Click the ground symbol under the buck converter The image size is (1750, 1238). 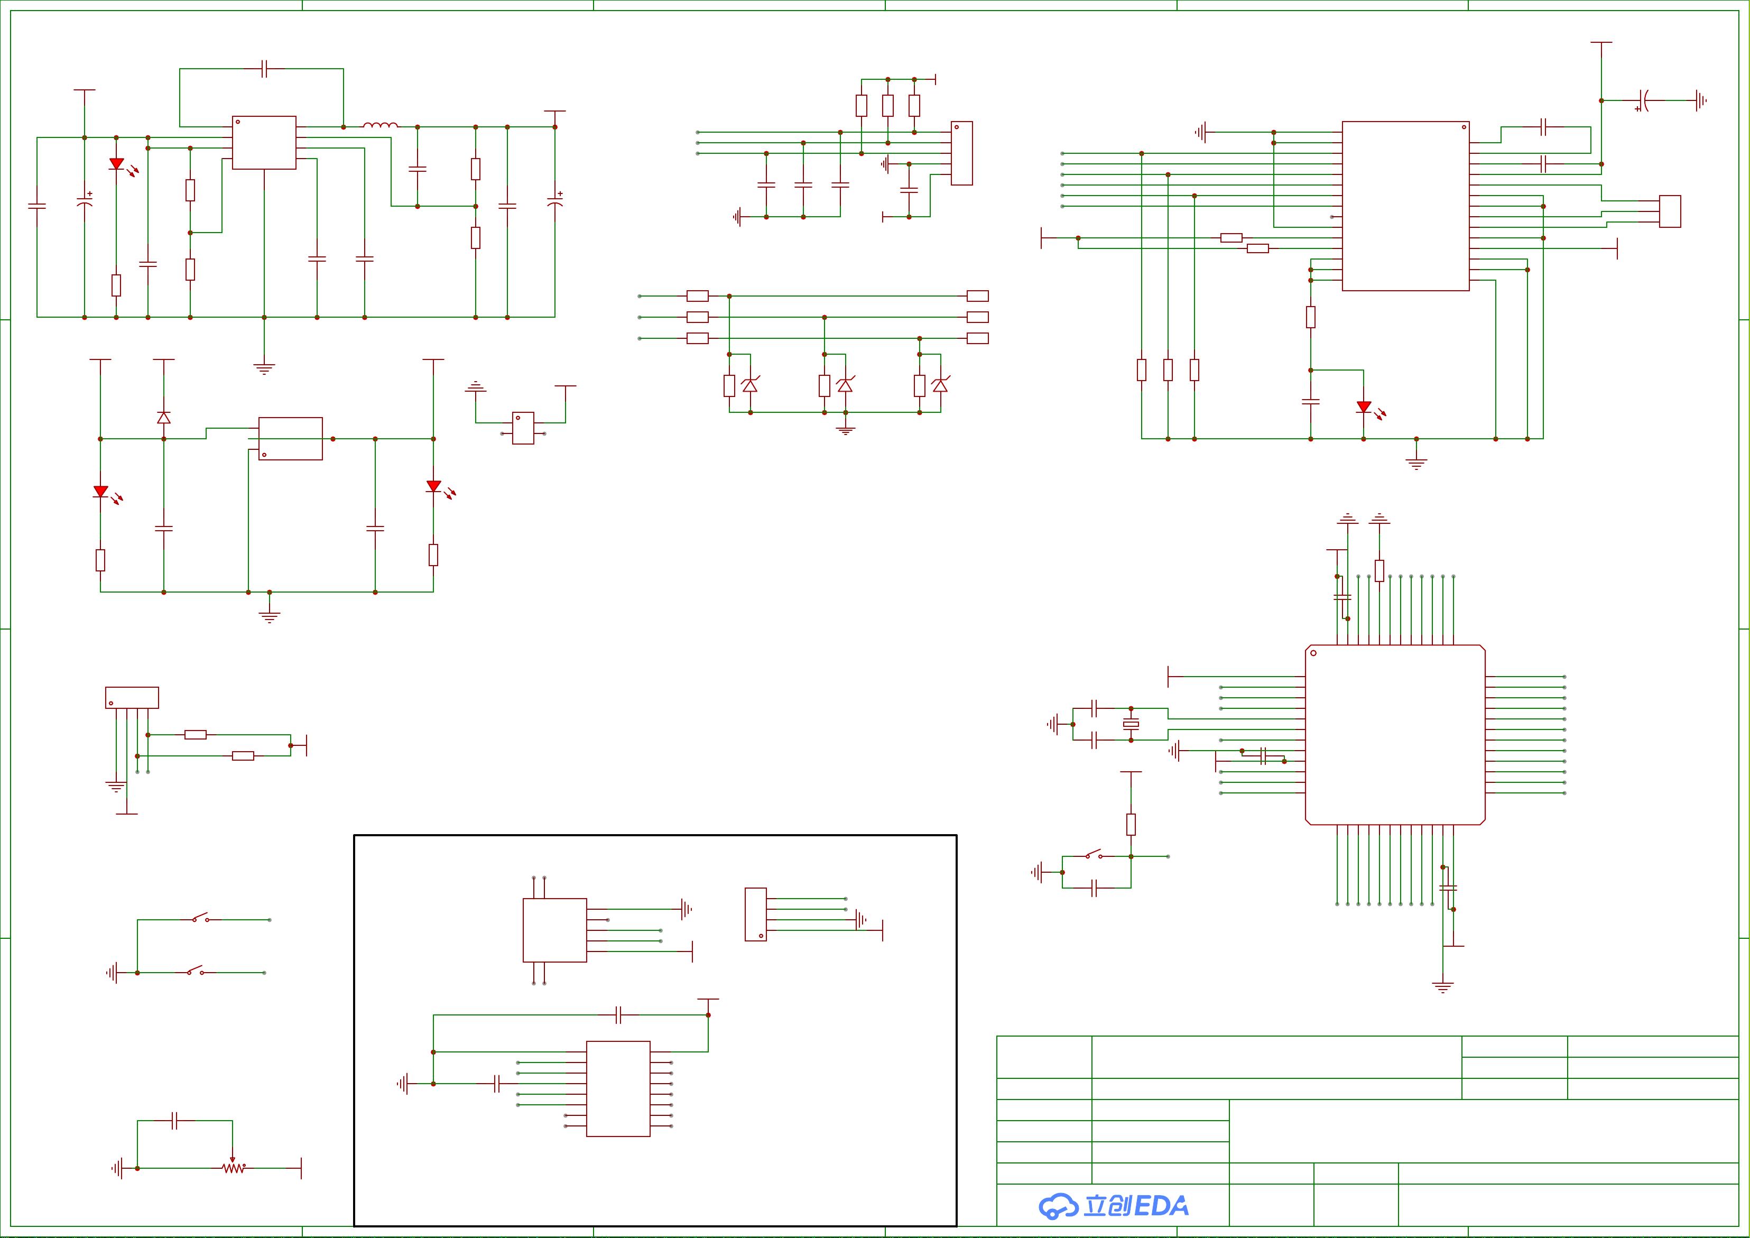[x=264, y=369]
